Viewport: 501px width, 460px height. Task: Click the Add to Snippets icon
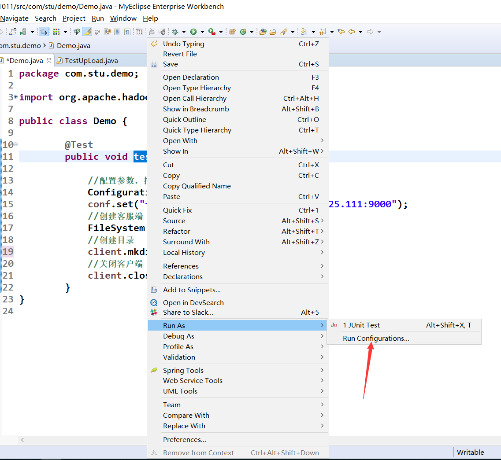click(x=154, y=290)
